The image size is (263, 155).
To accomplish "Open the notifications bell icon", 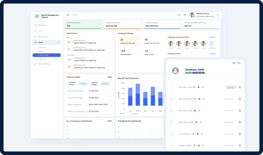I will [x=179, y=15].
